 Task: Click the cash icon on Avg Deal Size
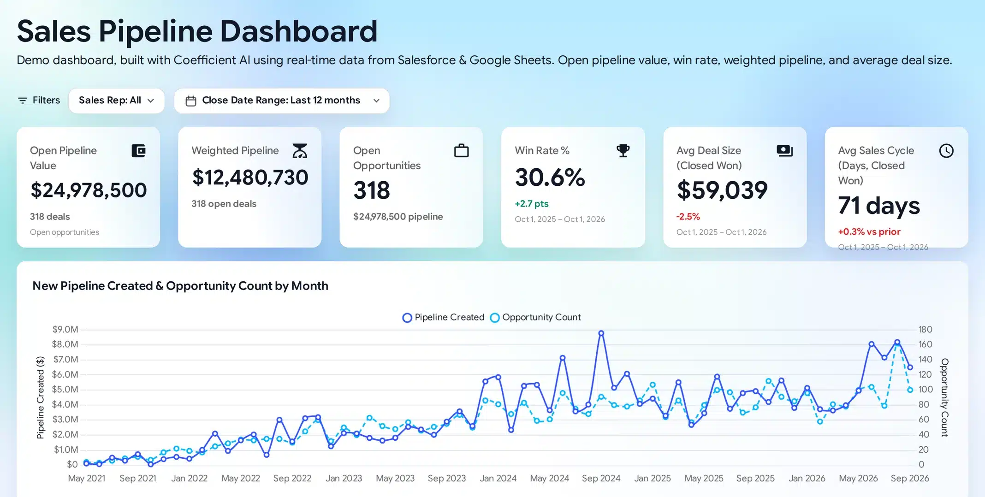pyautogui.click(x=784, y=151)
